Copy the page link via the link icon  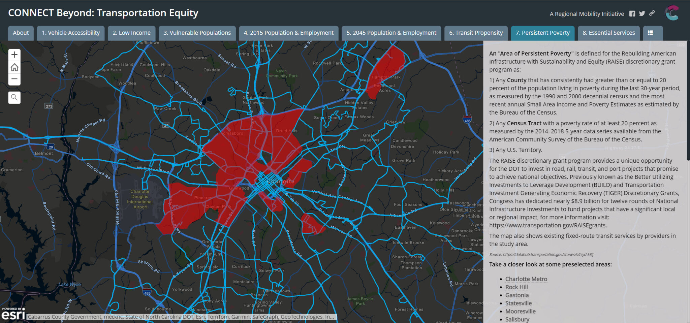(x=652, y=14)
